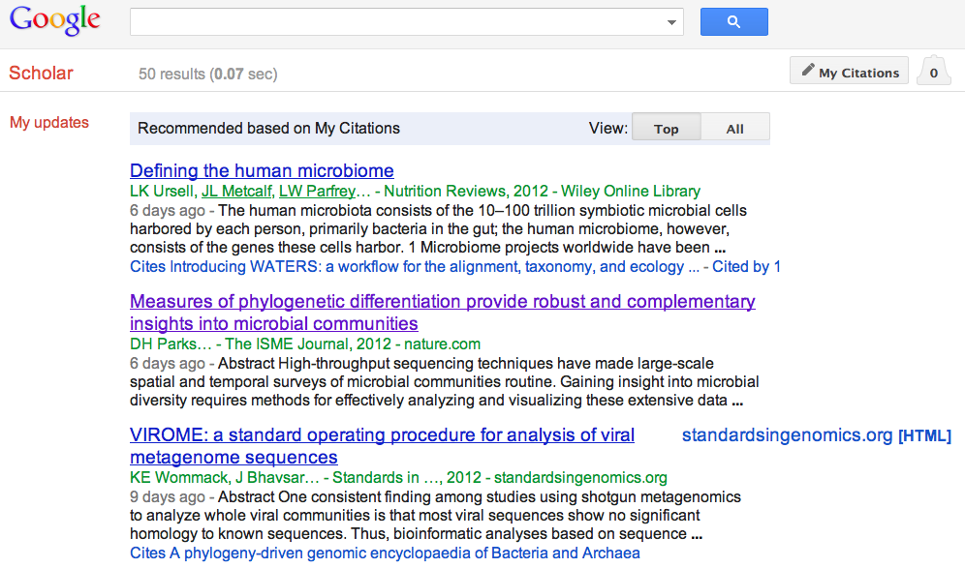
Task: Click the blue magnifier search button
Action: click(x=733, y=22)
